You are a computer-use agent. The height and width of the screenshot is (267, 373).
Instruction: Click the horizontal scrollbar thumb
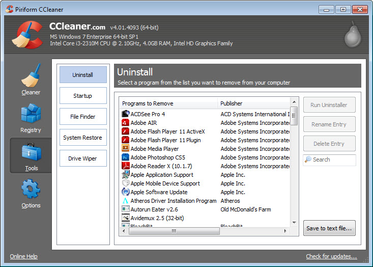click(x=174, y=231)
